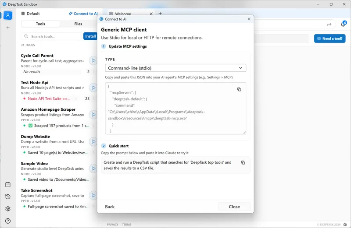Viewport: 351px width, 228px height.
Task: Open help via the question mark icon
Action: pyautogui.click(x=8, y=221)
